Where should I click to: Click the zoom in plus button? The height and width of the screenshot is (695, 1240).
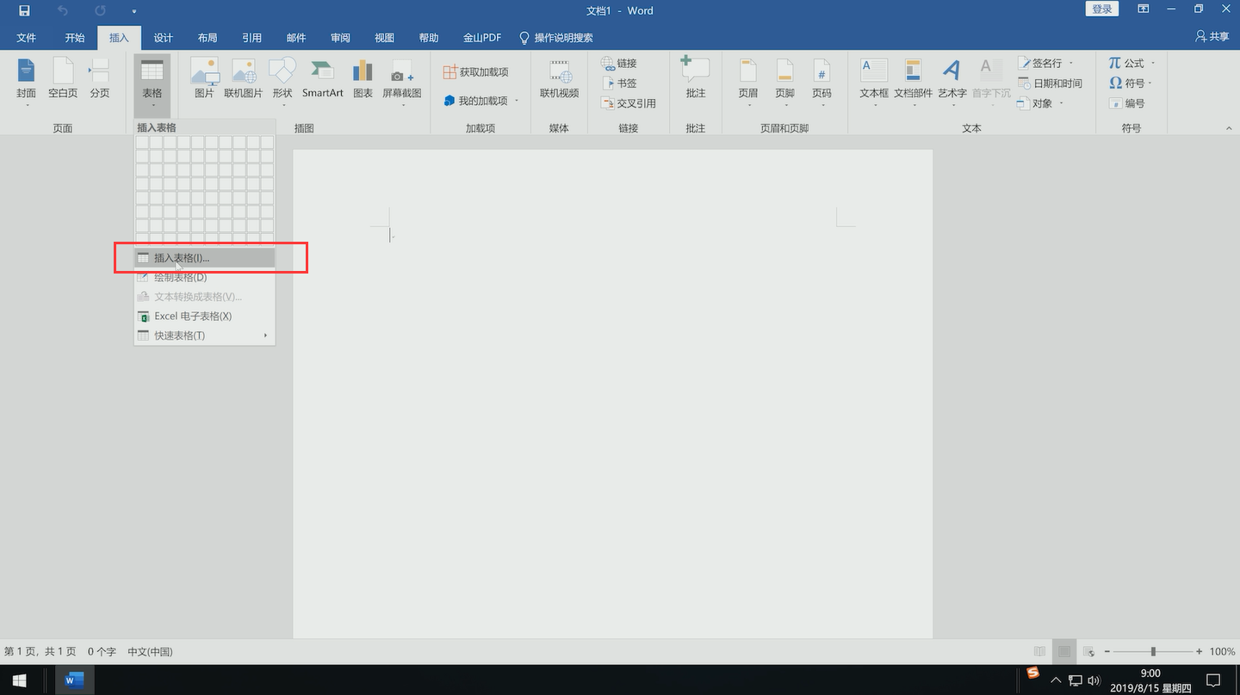[x=1199, y=652]
